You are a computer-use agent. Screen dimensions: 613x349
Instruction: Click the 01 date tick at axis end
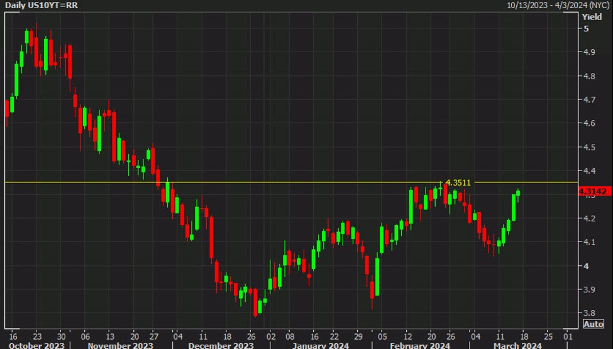[568, 336]
